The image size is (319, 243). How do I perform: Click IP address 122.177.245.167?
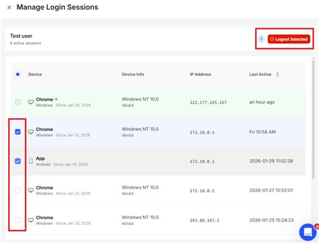208,103
